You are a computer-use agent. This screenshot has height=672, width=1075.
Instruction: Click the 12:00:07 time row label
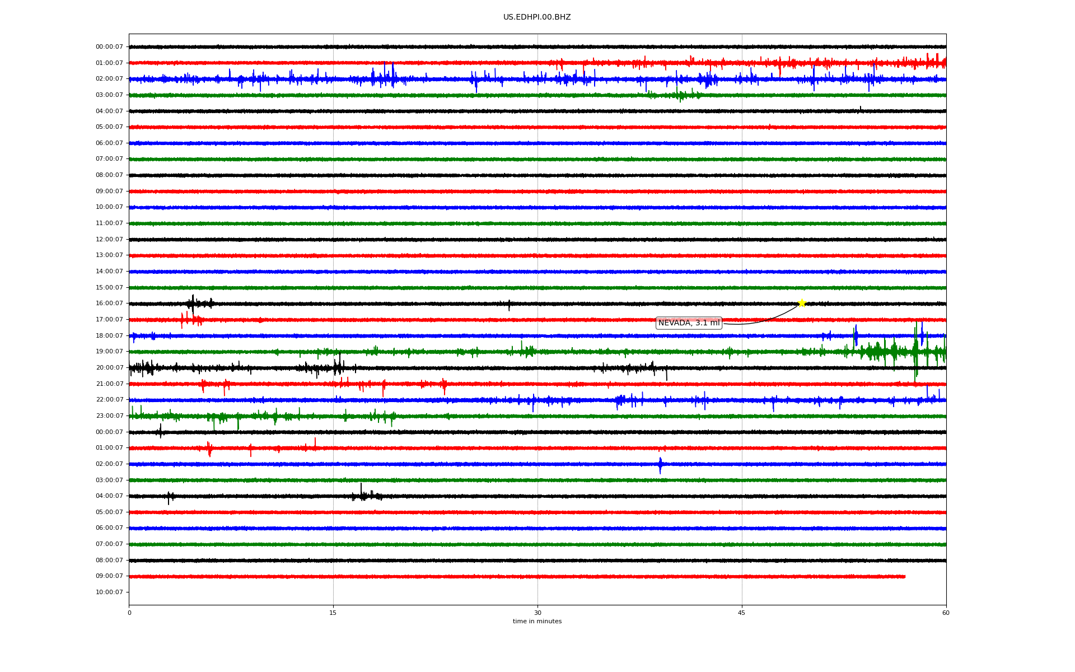pos(109,240)
